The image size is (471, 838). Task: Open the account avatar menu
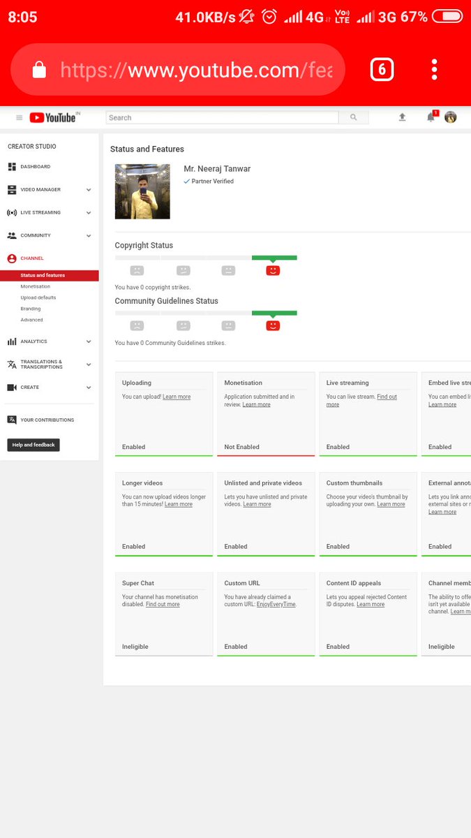(x=451, y=117)
